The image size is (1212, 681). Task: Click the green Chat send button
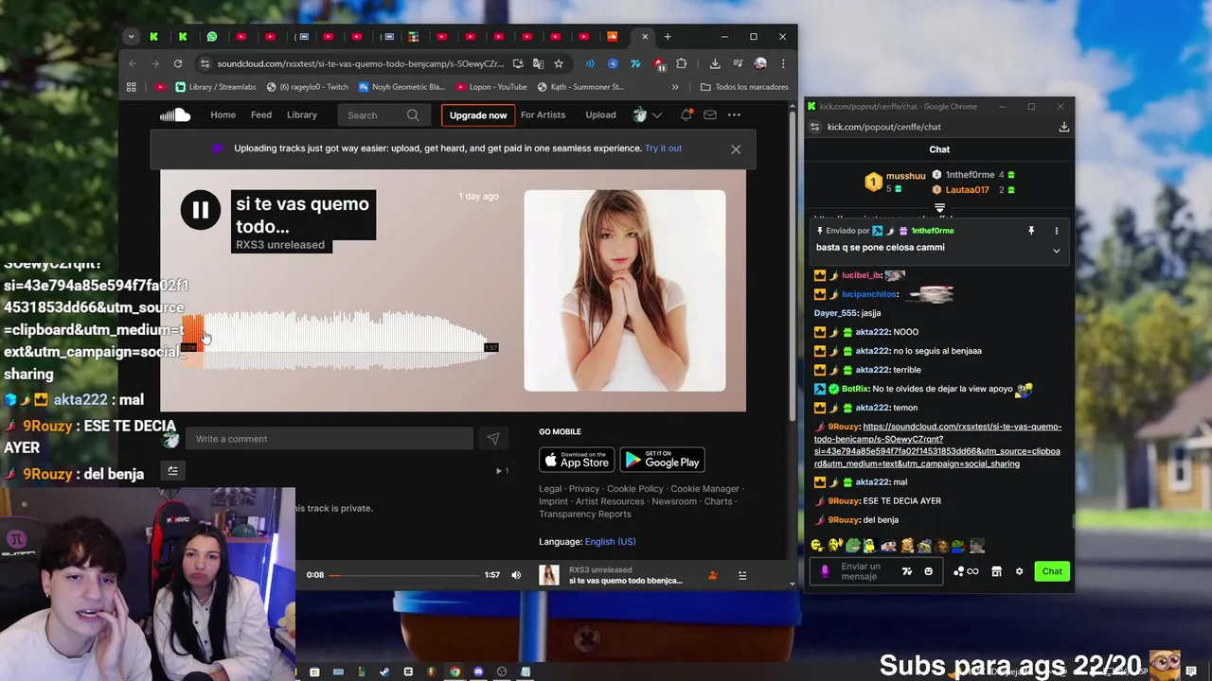pyautogui.click(x=1052, y=571)
